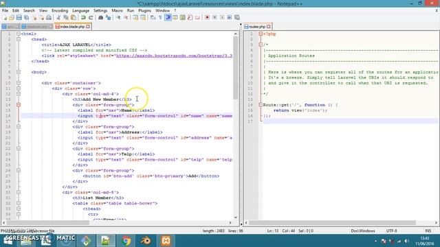Click the Paste toolbar icon
The height and width of the screenshot is (247, 440).
(74, 18)
